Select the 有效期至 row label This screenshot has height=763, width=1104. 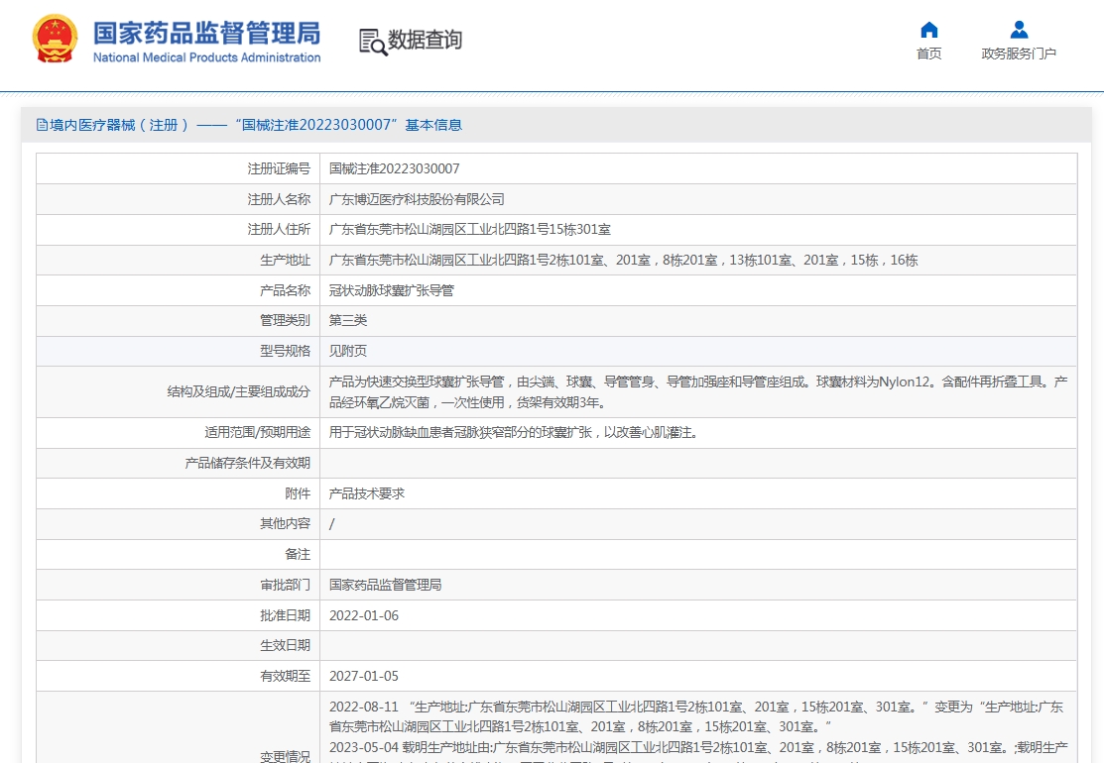pos(285,676)
